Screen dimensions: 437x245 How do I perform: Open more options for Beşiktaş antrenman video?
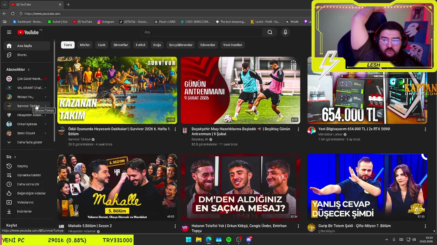[298, 129]
